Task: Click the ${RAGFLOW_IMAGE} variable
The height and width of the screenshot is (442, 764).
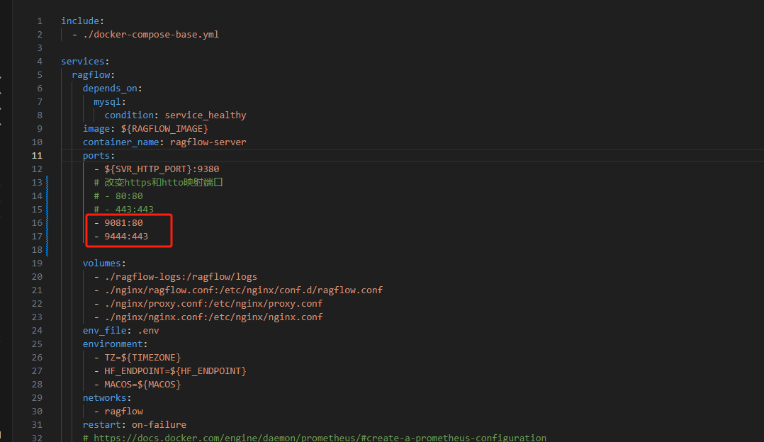Action: 164,128
